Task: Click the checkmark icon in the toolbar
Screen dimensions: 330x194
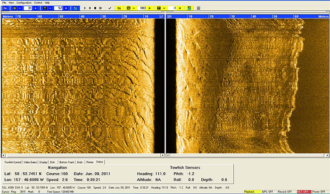Action: coord(110,8)
